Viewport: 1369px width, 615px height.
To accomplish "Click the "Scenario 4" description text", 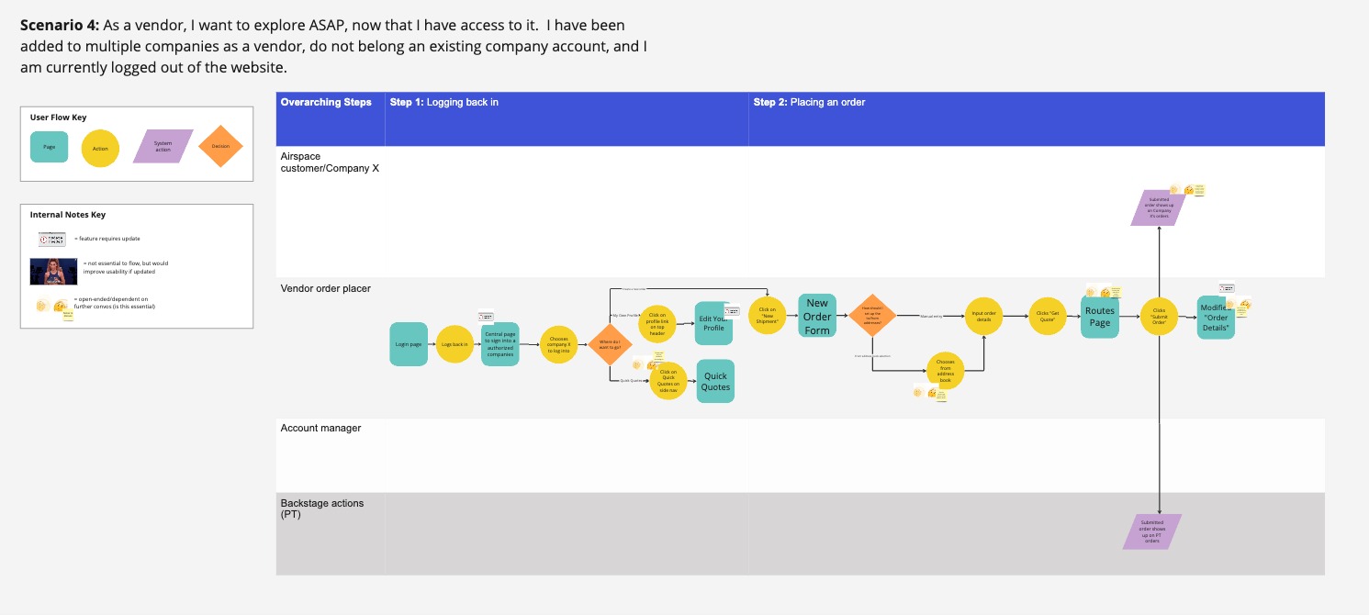I will tap(333, 46).
